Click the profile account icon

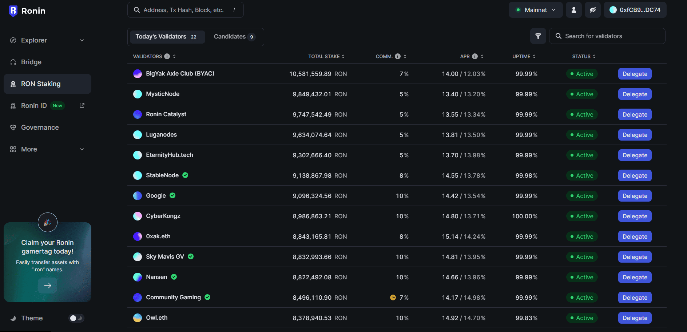pos(574,10)
